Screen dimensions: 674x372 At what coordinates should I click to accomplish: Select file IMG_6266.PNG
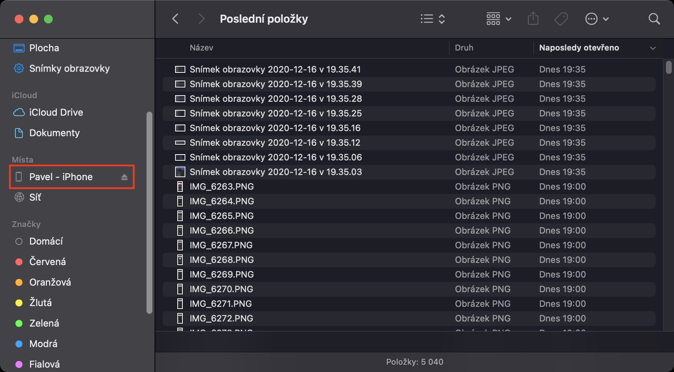(x=222, y=231)
